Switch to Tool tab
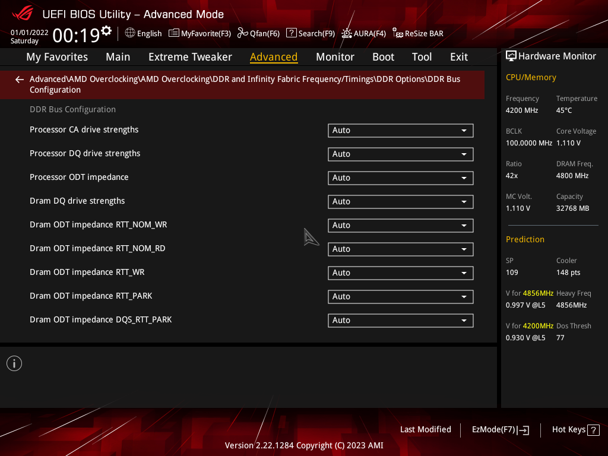 (x=422, y=57)
